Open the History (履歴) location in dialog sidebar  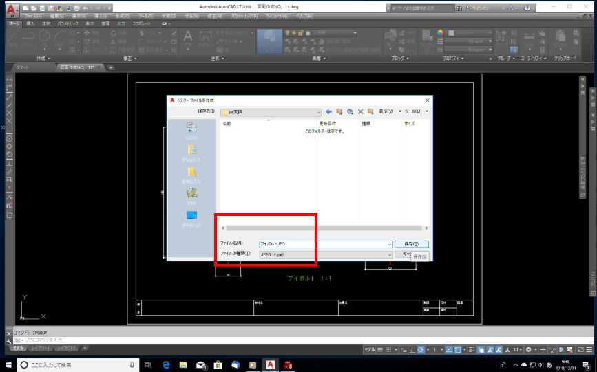coord(191,131)
